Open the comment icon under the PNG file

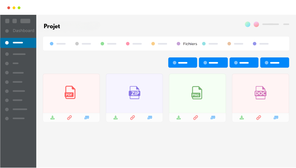(213, 118)
